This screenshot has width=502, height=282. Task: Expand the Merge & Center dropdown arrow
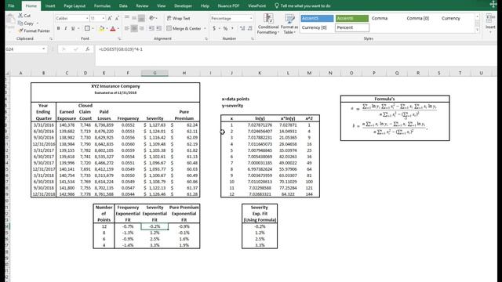[x=205, y=28]
